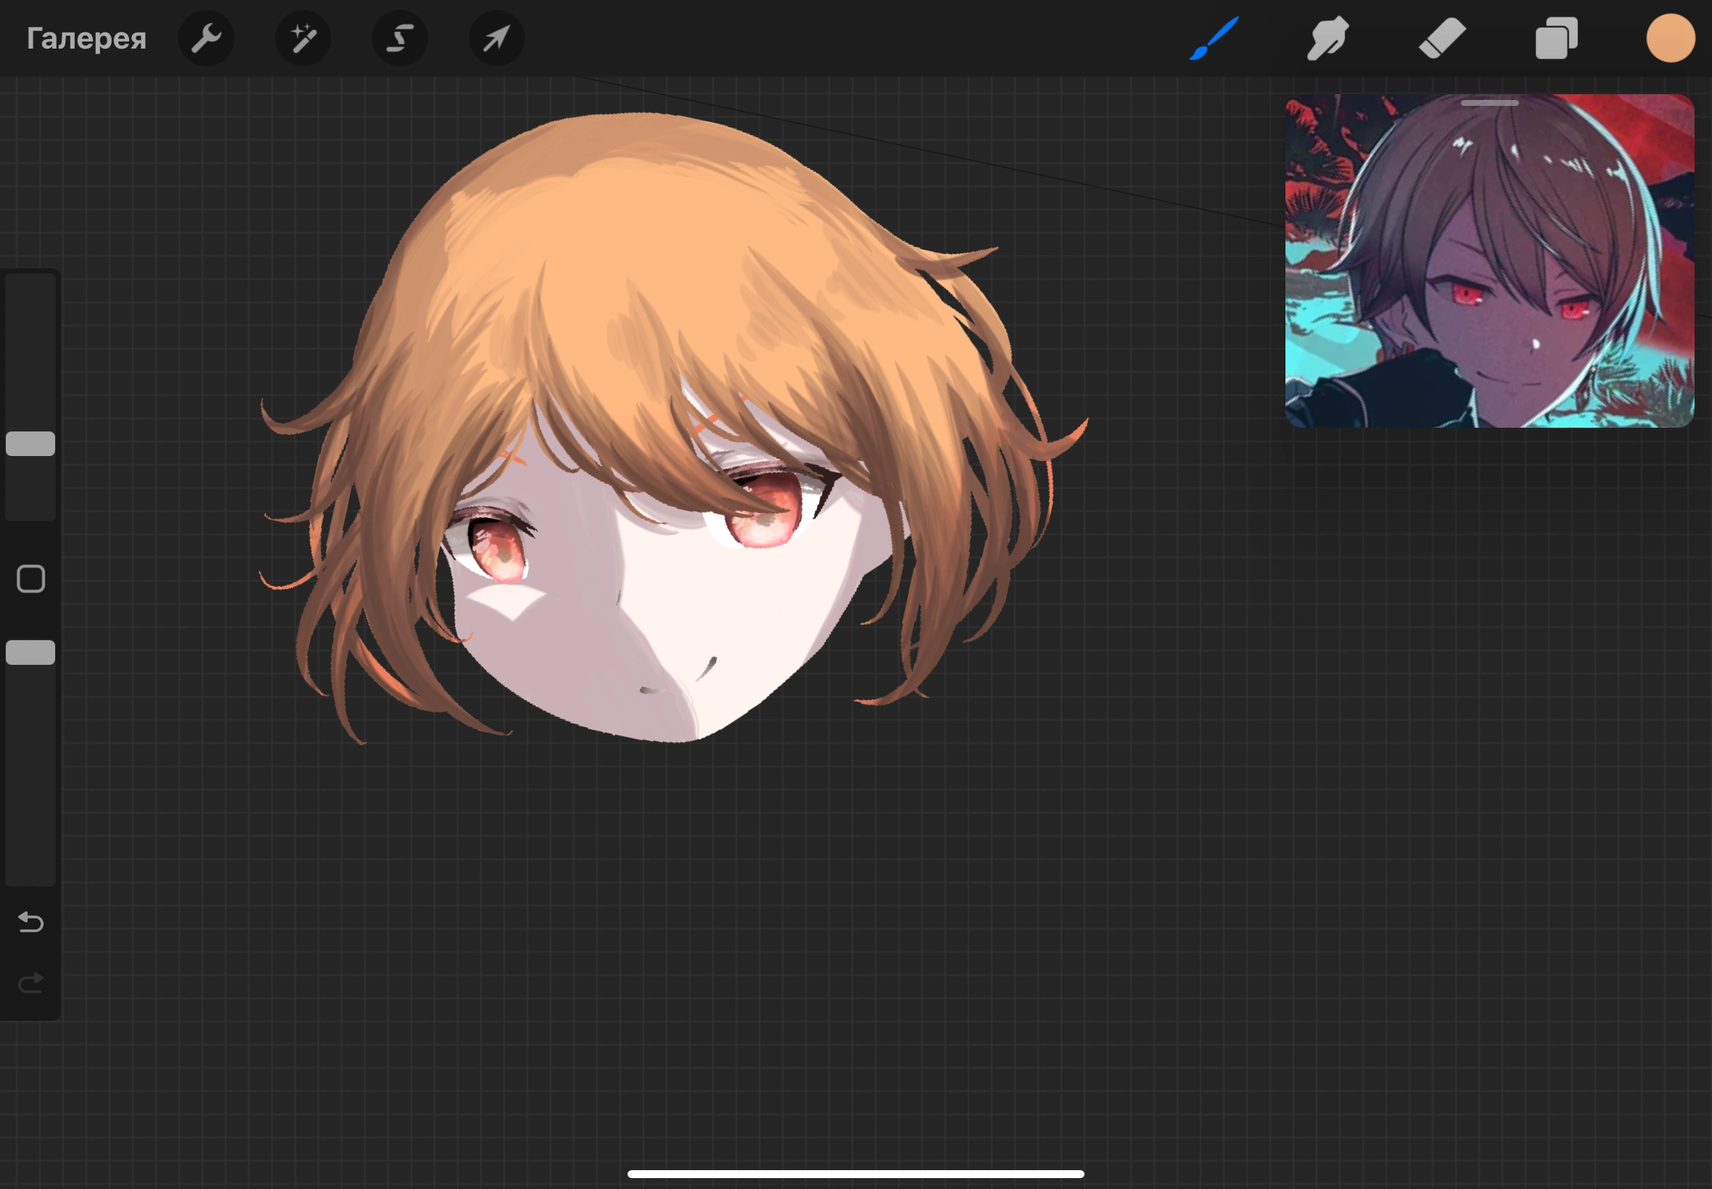
Task: Open the Adjustments magic wand menu
Action: [x=303, y=38]
